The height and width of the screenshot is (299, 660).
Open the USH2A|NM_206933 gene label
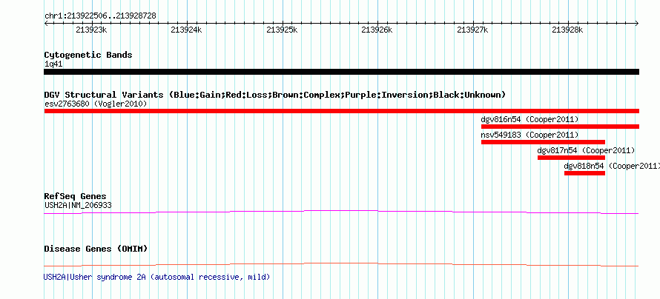point(78,205)
